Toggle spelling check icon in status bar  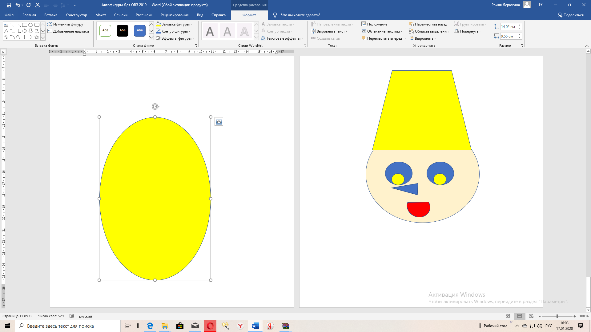72,316
